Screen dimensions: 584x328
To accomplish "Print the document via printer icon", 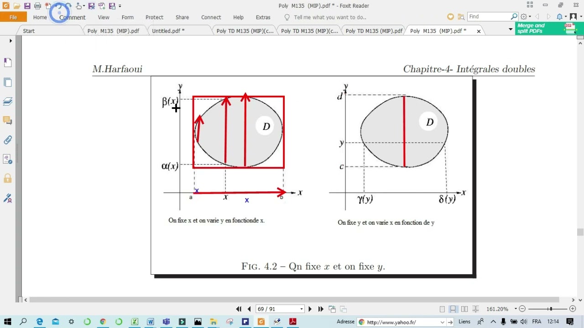I will click(37, 6).
